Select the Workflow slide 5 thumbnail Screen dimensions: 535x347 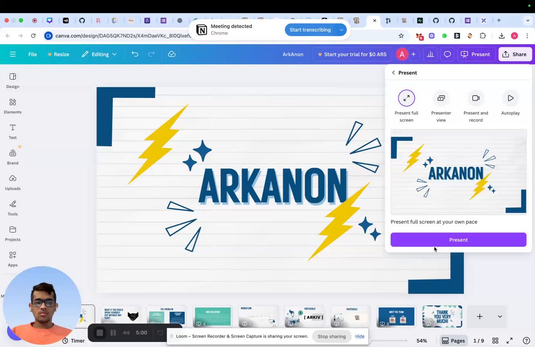click(258, 316)
